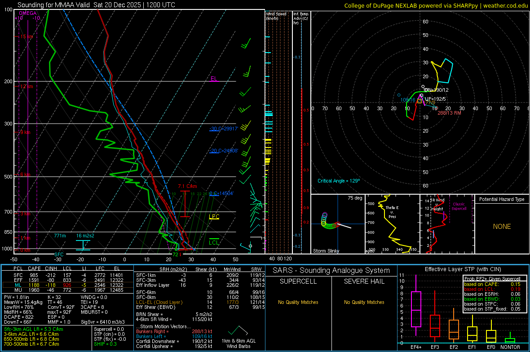Click the based on CAPE: 0.15 line
The image size is (530, 352).
[x=492, y=284]
